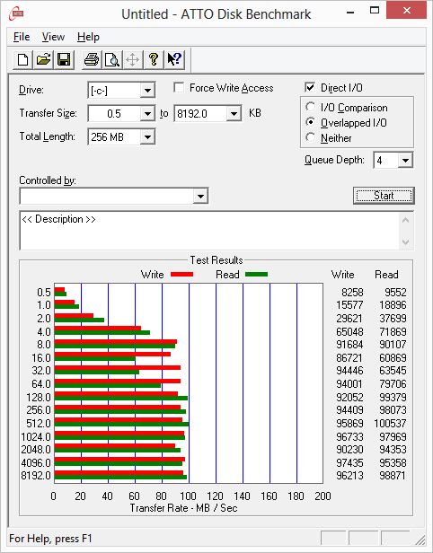Open Print Preview toolbar icon

[112, 59]
